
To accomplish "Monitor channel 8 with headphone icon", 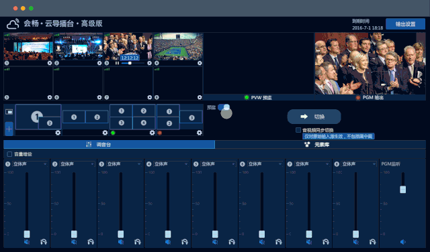I will pos(373,242).
